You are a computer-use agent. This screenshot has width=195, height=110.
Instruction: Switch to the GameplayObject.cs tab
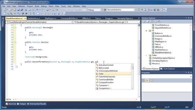click(x=125, y=18)
